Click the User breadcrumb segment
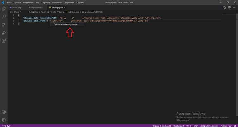238x127 pixels. (x=61, y=12)
